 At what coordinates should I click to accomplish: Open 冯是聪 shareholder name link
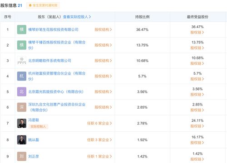(34, 120)
